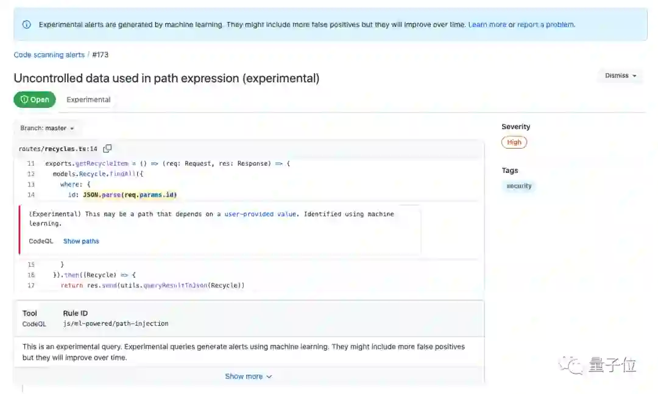Click the highlighted JSON.parse code expression
658x394 pixels.
click(x=130, y=195)
